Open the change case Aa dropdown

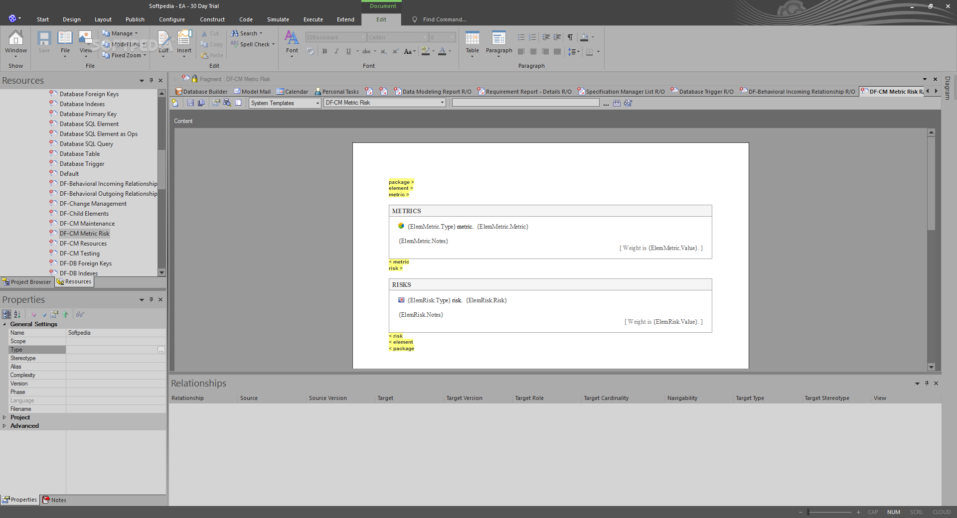click(x=410, y=51)
